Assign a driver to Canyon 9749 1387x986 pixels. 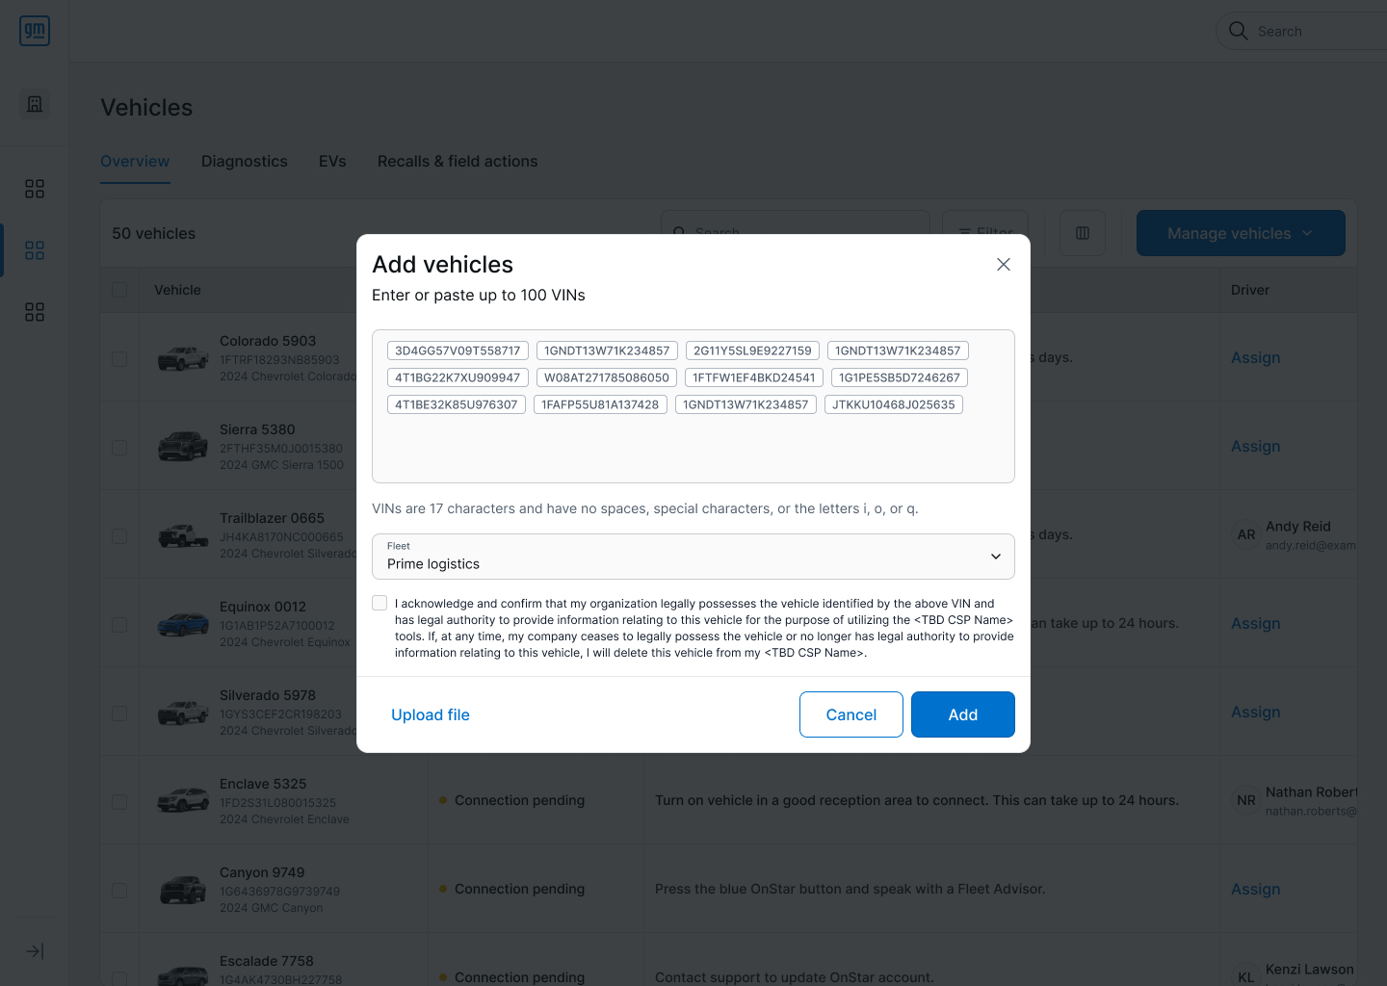coord(1256,889)
